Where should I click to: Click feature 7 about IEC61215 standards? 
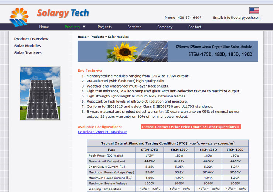coord(150,106)
